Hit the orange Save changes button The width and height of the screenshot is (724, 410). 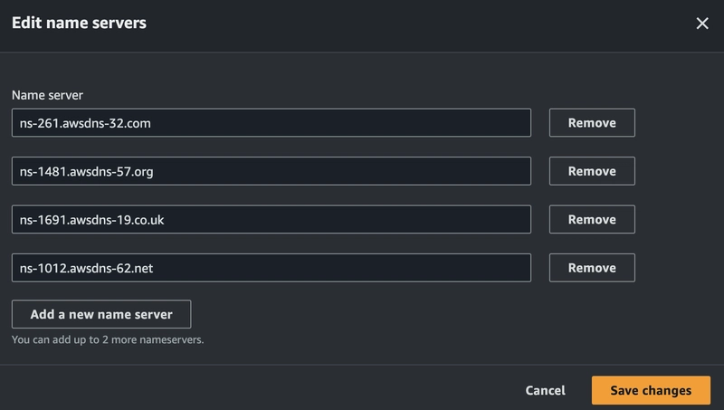(x=651, y=391)
